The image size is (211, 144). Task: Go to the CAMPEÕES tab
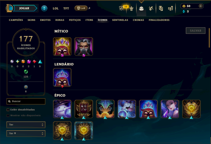[x=16, y=20]
